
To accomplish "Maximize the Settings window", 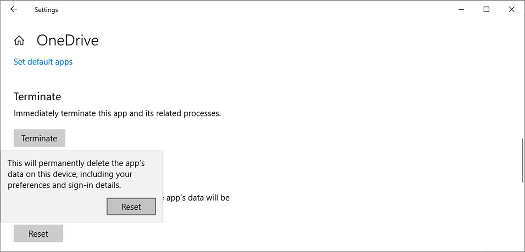I will [x=486, y=9].
